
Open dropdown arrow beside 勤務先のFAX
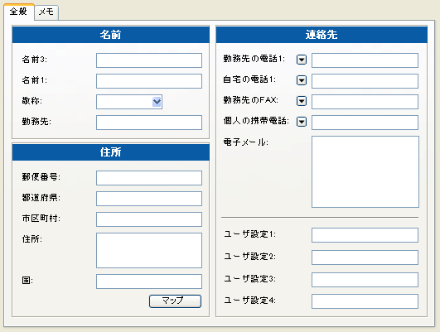coord(302,101)
